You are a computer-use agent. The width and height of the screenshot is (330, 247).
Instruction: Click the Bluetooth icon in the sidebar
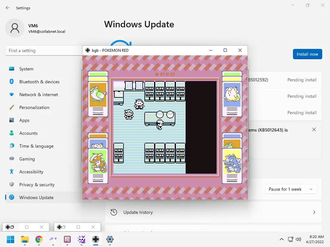point(12,81)
